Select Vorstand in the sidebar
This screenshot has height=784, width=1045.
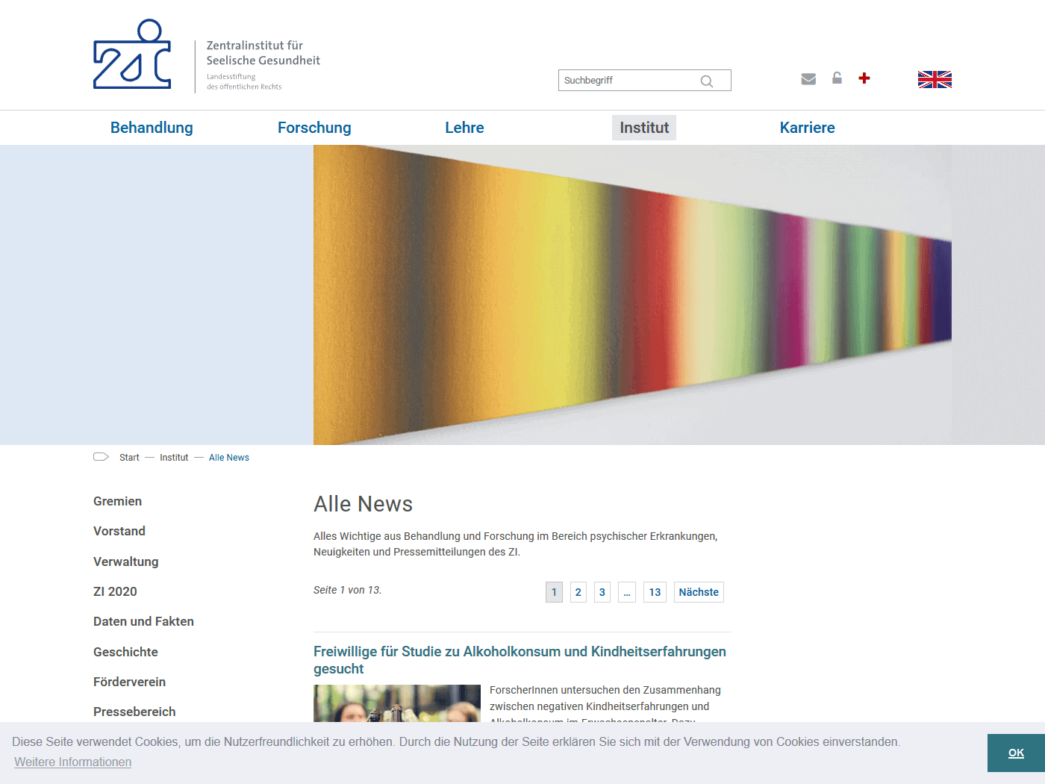coord(119,531)
